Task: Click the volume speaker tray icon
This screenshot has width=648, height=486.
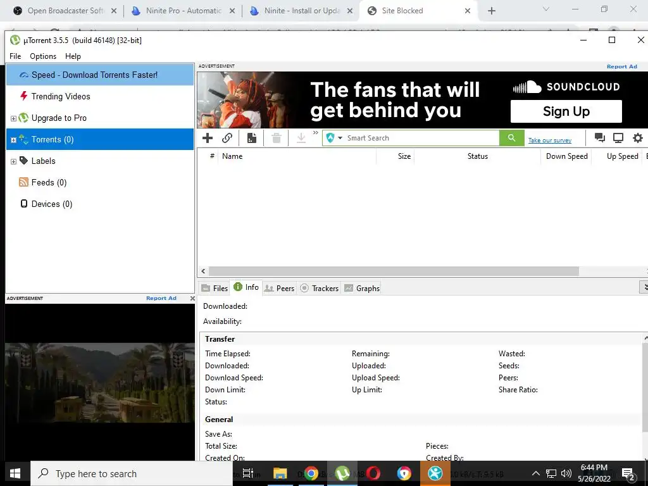Action: (566, 473)
